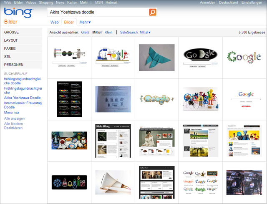Open history entry Frühlingstagundnachtgleiche
The height and width of the screenshot is (204, 267).
[x=23, y=91]
